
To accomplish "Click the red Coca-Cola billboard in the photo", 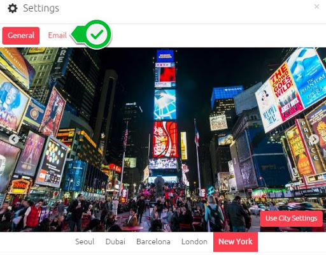I will (x=166, y=140).
